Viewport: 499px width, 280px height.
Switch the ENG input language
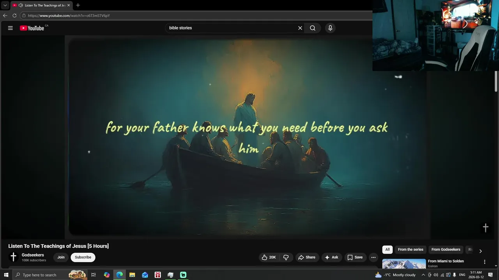[x=462, y=275]
